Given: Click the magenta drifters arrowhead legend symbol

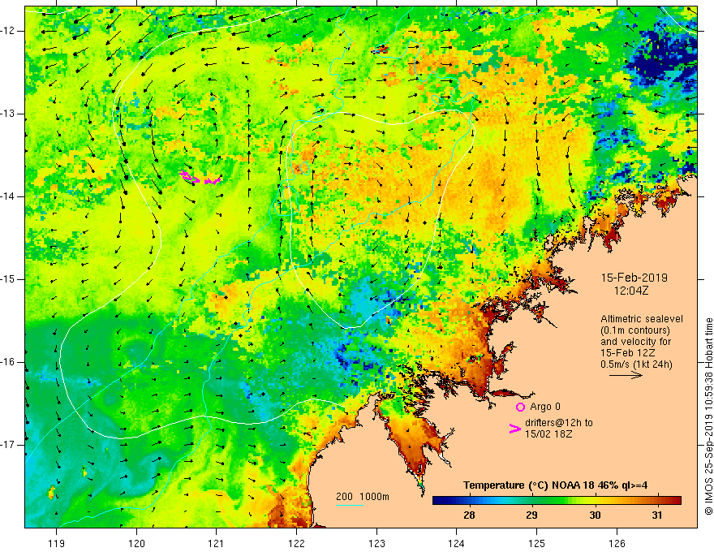Looking at the screenshot, I should coord(514,428).
